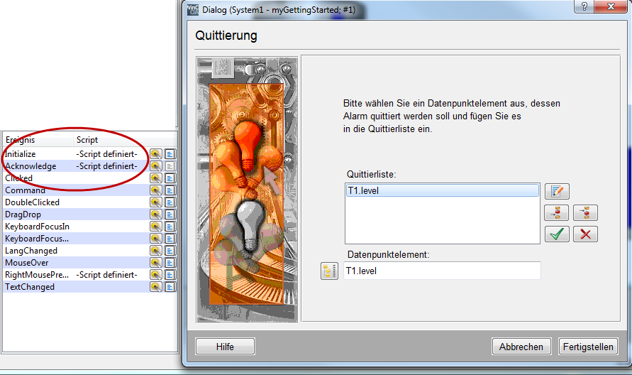Click the Hilfe button
Image resolution: width=632 pixels, height=375 pixels.
click(226, 347)
